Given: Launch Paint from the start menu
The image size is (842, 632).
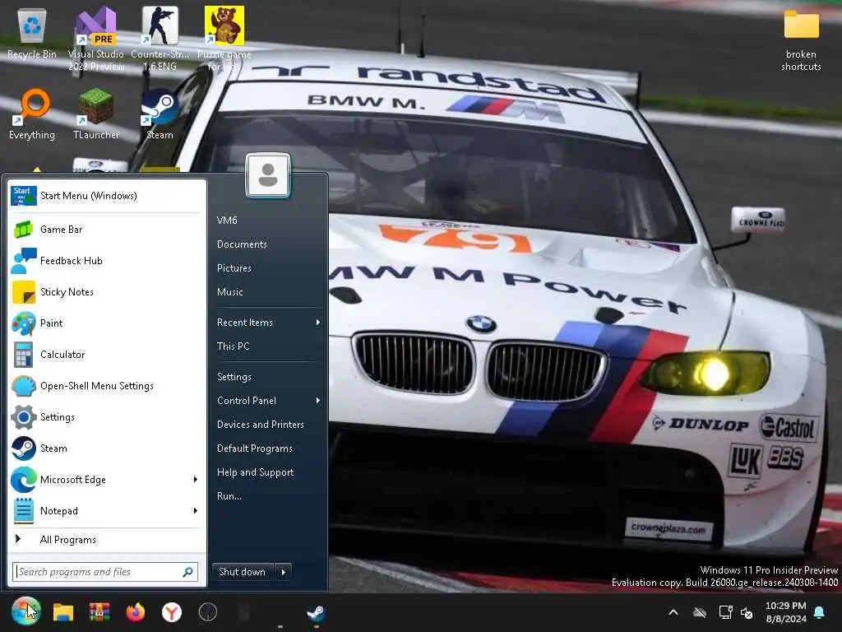Looking at the screenshot, I should (106, 323).
